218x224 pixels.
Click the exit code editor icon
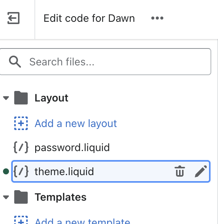click(x=13, y=18)
